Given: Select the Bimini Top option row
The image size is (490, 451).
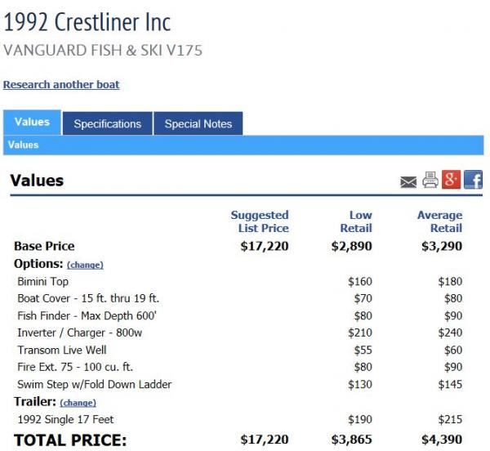Looking at the screenshot, I should pos(239,282).
